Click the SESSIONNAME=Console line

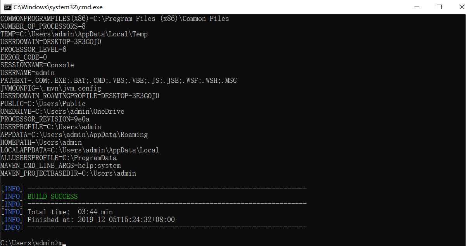pos(37,65)
